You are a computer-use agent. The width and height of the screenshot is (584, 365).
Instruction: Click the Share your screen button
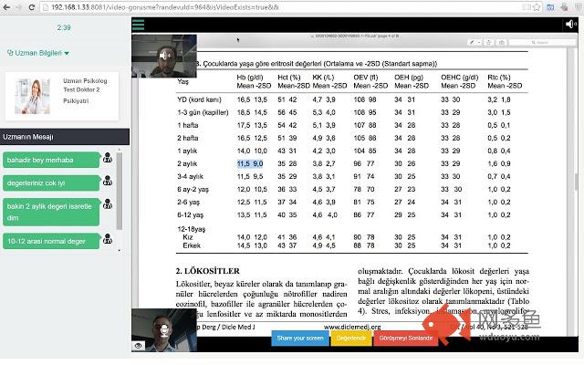(298, 338)
